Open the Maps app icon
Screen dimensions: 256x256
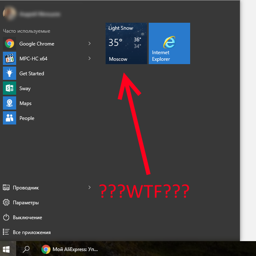(9, 103)
